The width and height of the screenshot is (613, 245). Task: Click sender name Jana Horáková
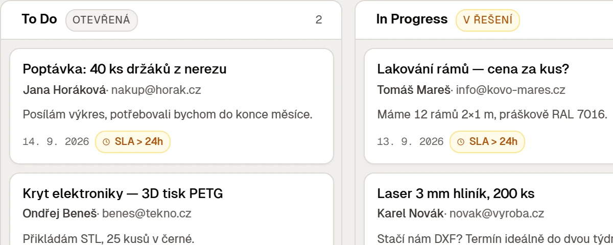point(64,90)
